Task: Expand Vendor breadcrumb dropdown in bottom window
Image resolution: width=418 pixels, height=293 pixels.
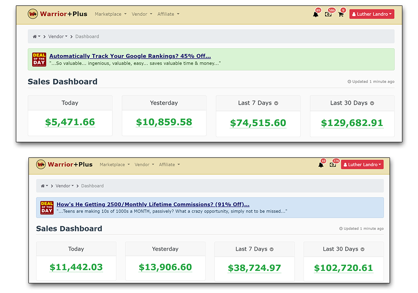Action: pos(64,186)
